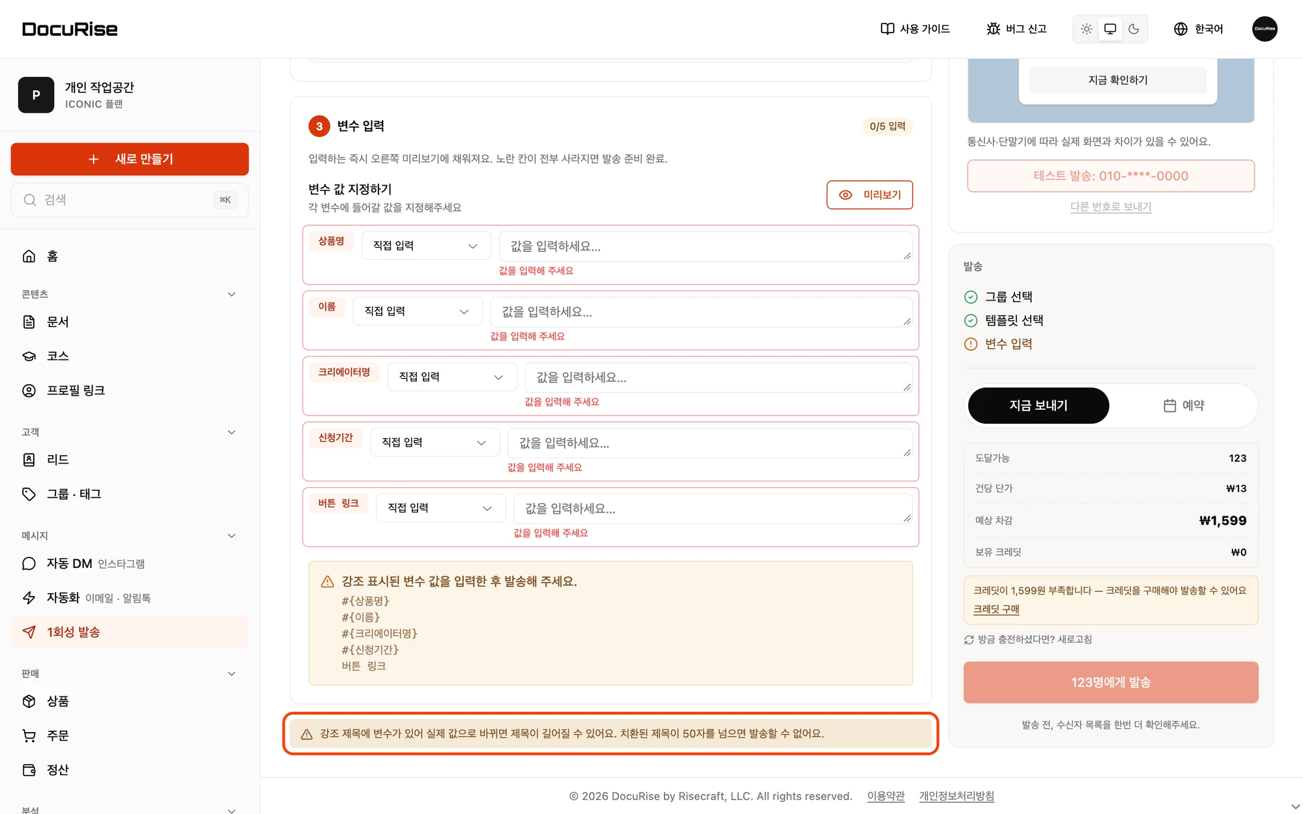Click the 새로 만들기 button

[x=130, y=159]
